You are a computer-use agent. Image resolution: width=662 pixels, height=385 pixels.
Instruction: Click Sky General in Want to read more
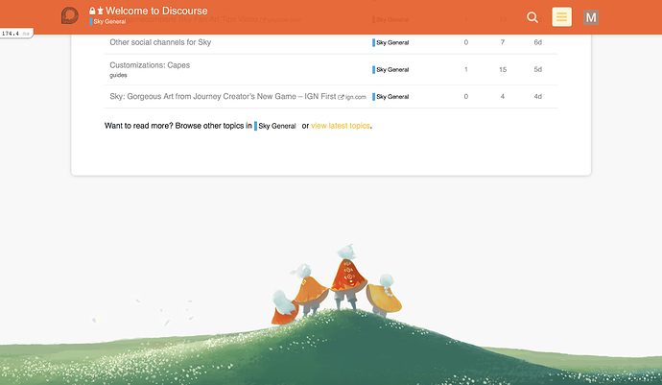click(274, 126)
